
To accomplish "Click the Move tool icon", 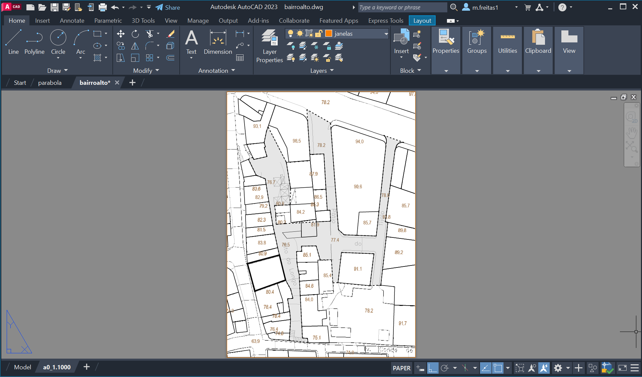I will [121, 34].
